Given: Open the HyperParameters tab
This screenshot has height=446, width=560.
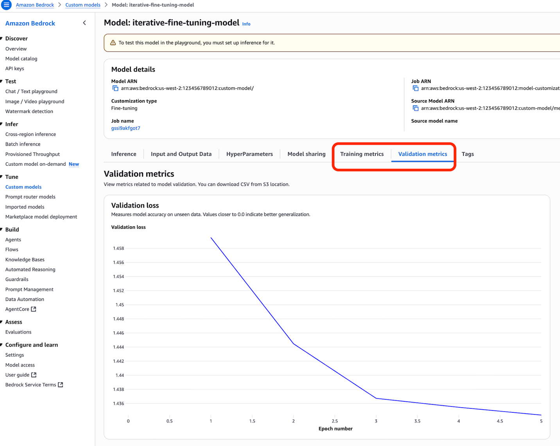Looking at the screenshot, I should tap(249, 154).
